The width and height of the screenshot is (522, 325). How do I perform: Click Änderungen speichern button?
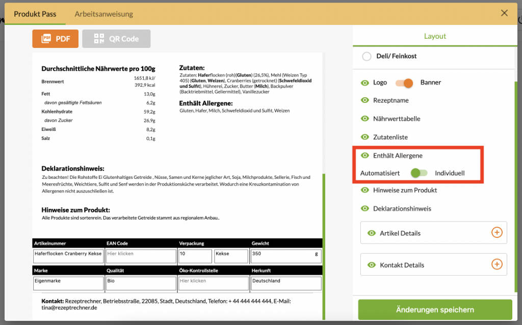[435, 310]
